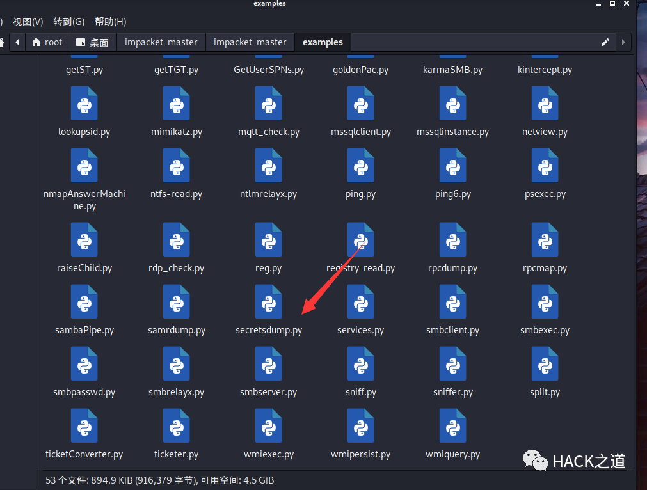Select the ticketConverter.py file icon

[84, 425]
